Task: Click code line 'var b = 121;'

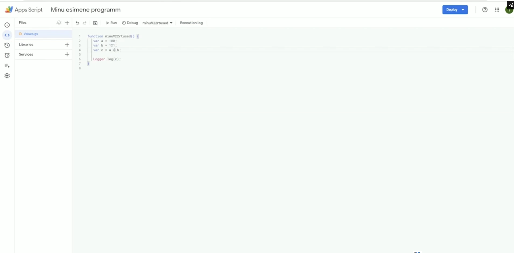Action: (105, 46)
